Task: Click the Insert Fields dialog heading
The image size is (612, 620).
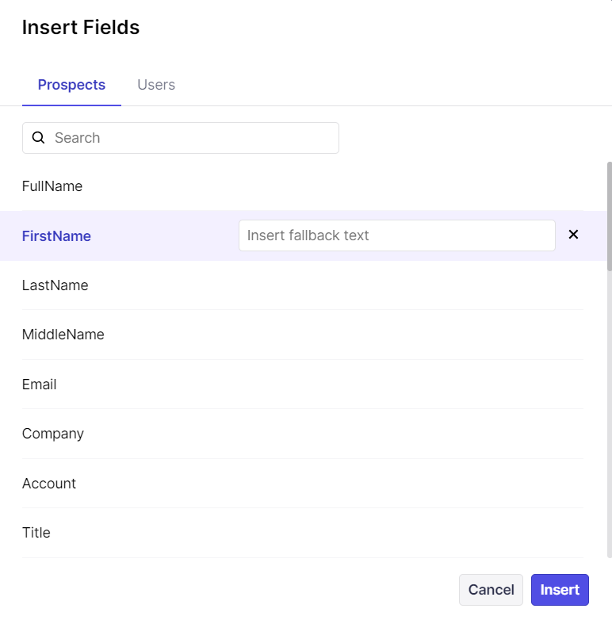Action: click(81, 27)
